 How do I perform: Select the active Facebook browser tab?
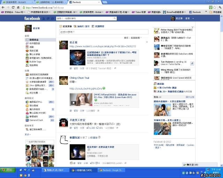pos(85,2)
